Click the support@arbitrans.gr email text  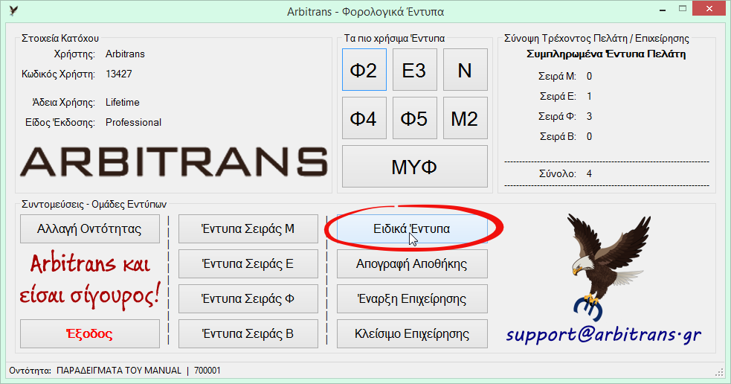pos(604,335)
